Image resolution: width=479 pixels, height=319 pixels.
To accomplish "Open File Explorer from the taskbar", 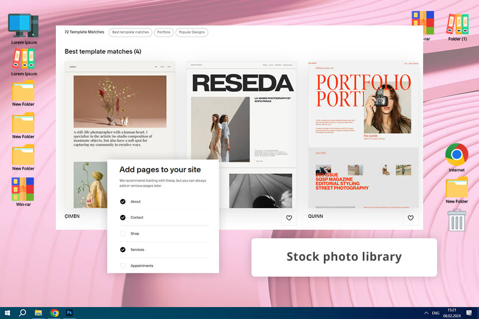I will click(38, 313).
